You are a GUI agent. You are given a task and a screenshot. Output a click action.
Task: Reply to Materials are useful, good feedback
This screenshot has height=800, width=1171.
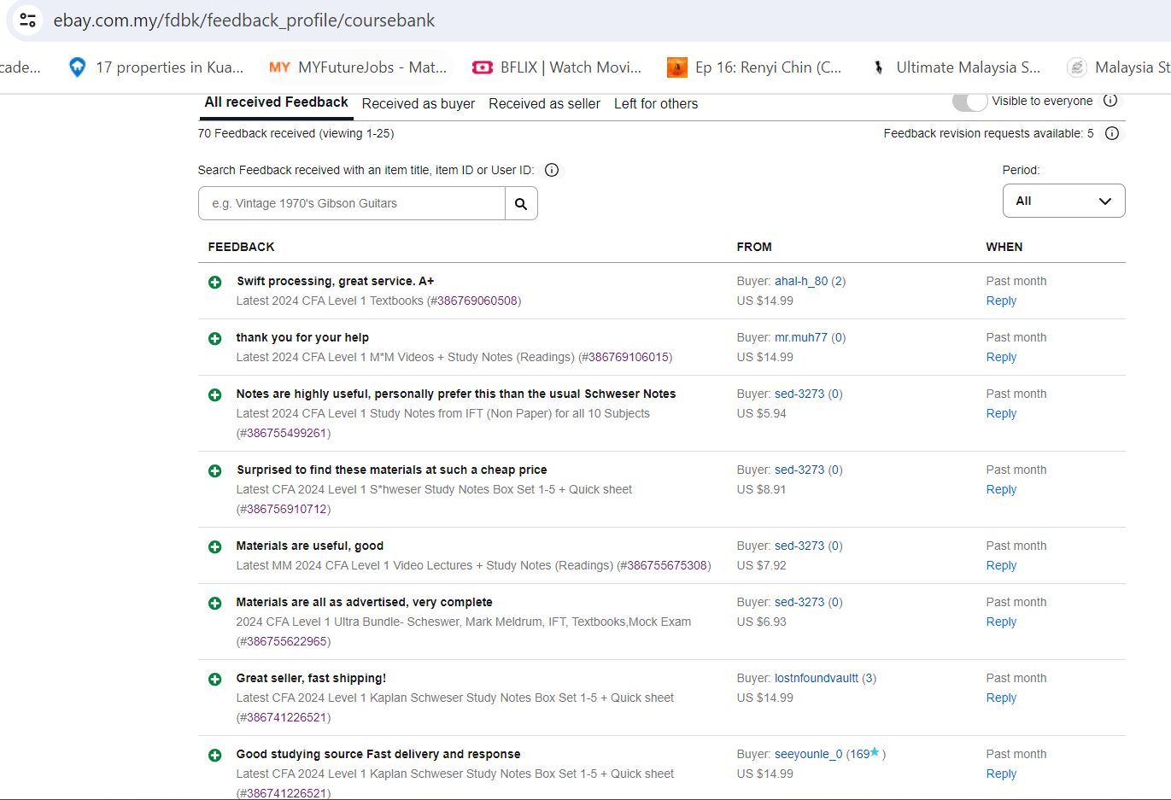[1001, 565]
